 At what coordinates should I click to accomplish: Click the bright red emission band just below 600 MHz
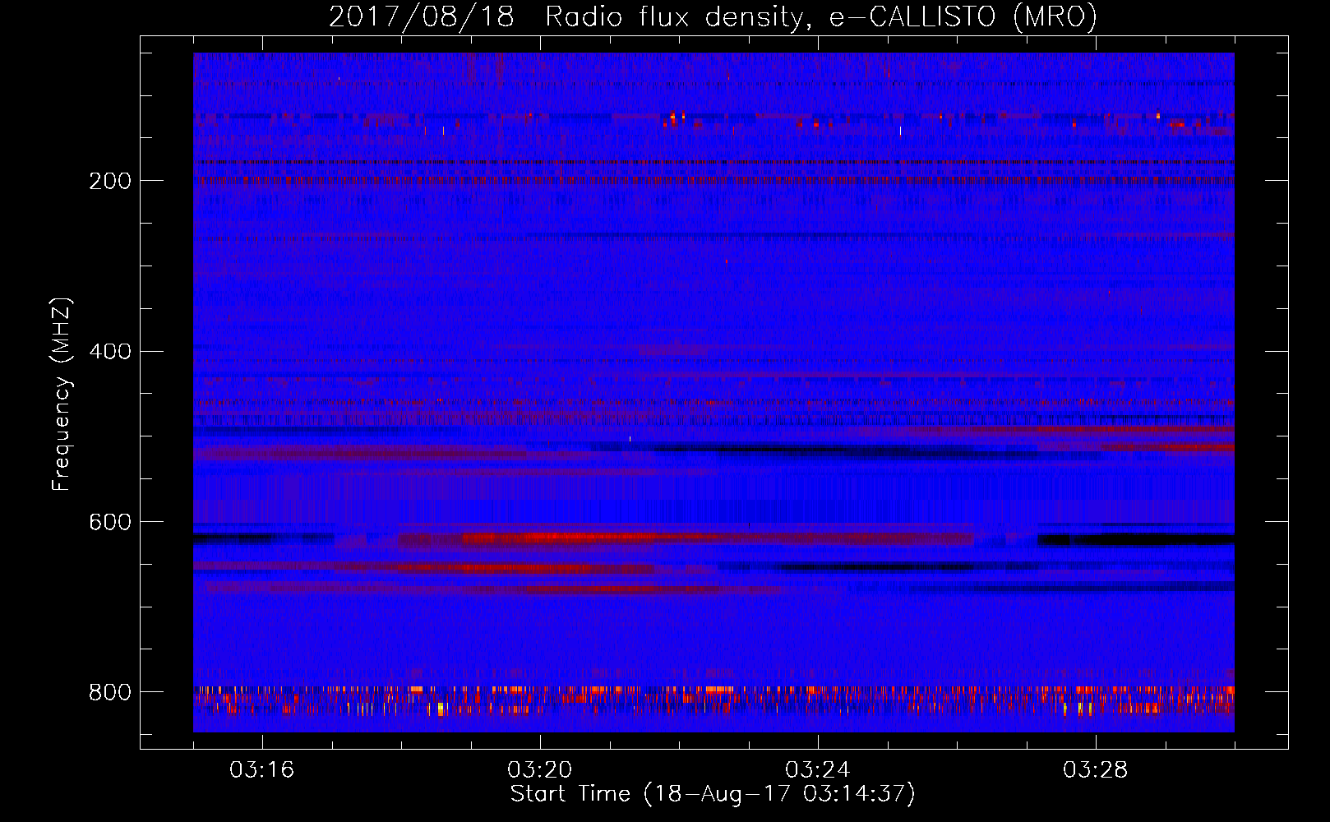pyautogui.click(x=686, y=538)
